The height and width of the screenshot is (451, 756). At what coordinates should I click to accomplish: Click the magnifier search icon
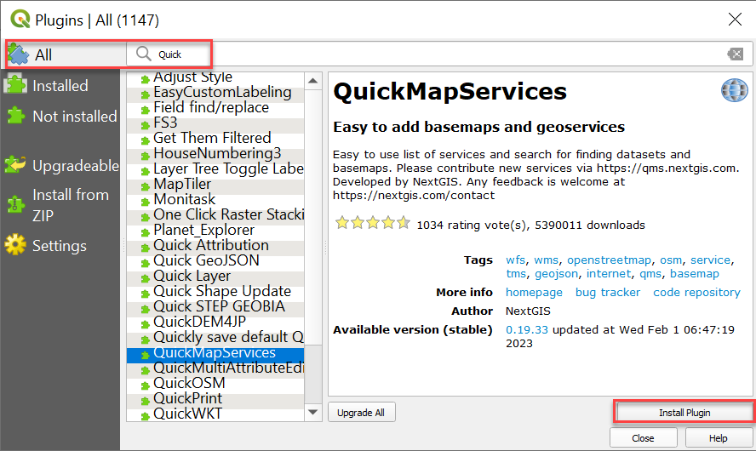[143, 54]
